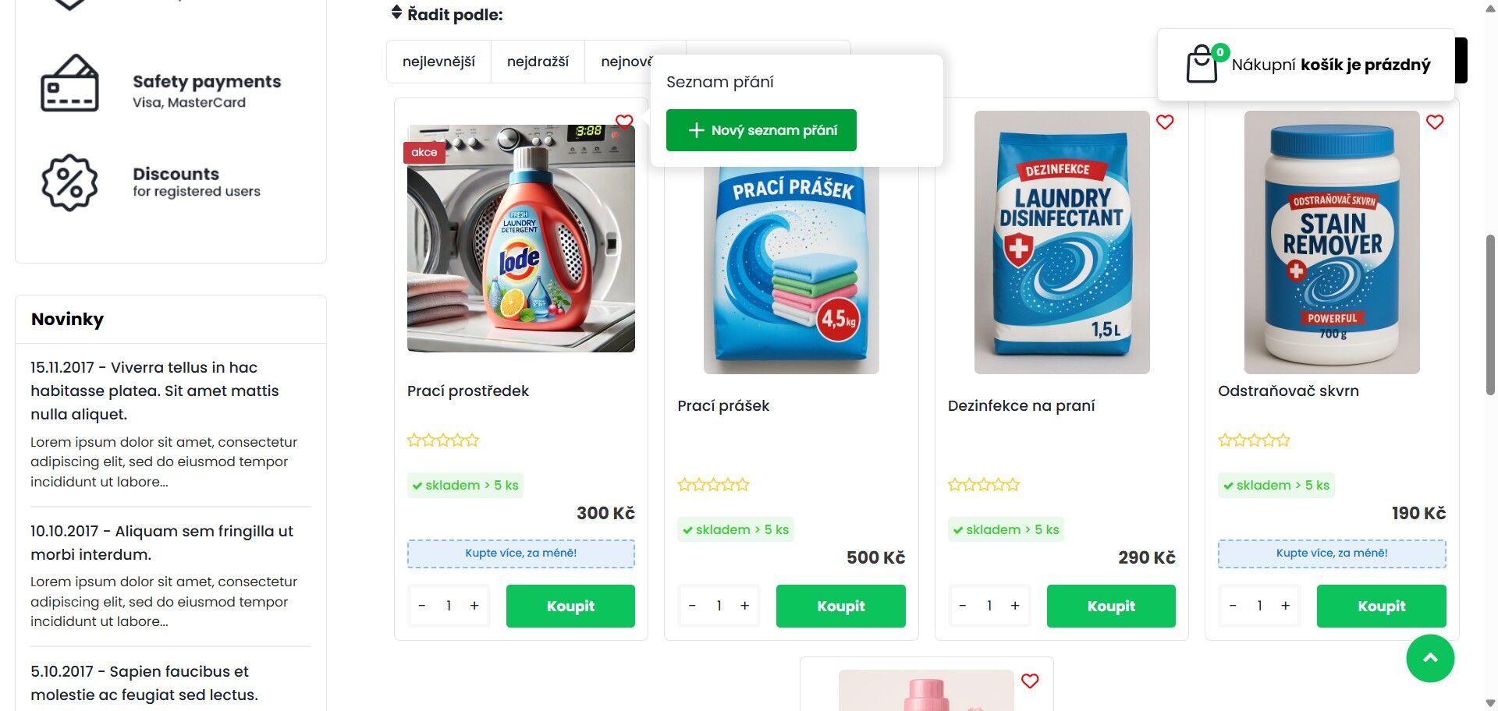1498x711 pixels.
Task: Click the Safety payments card icon
Action: point(69,83)
